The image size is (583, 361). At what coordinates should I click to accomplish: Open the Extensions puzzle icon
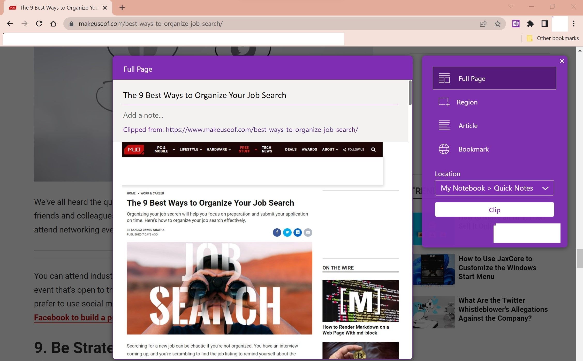click(530, 24)
